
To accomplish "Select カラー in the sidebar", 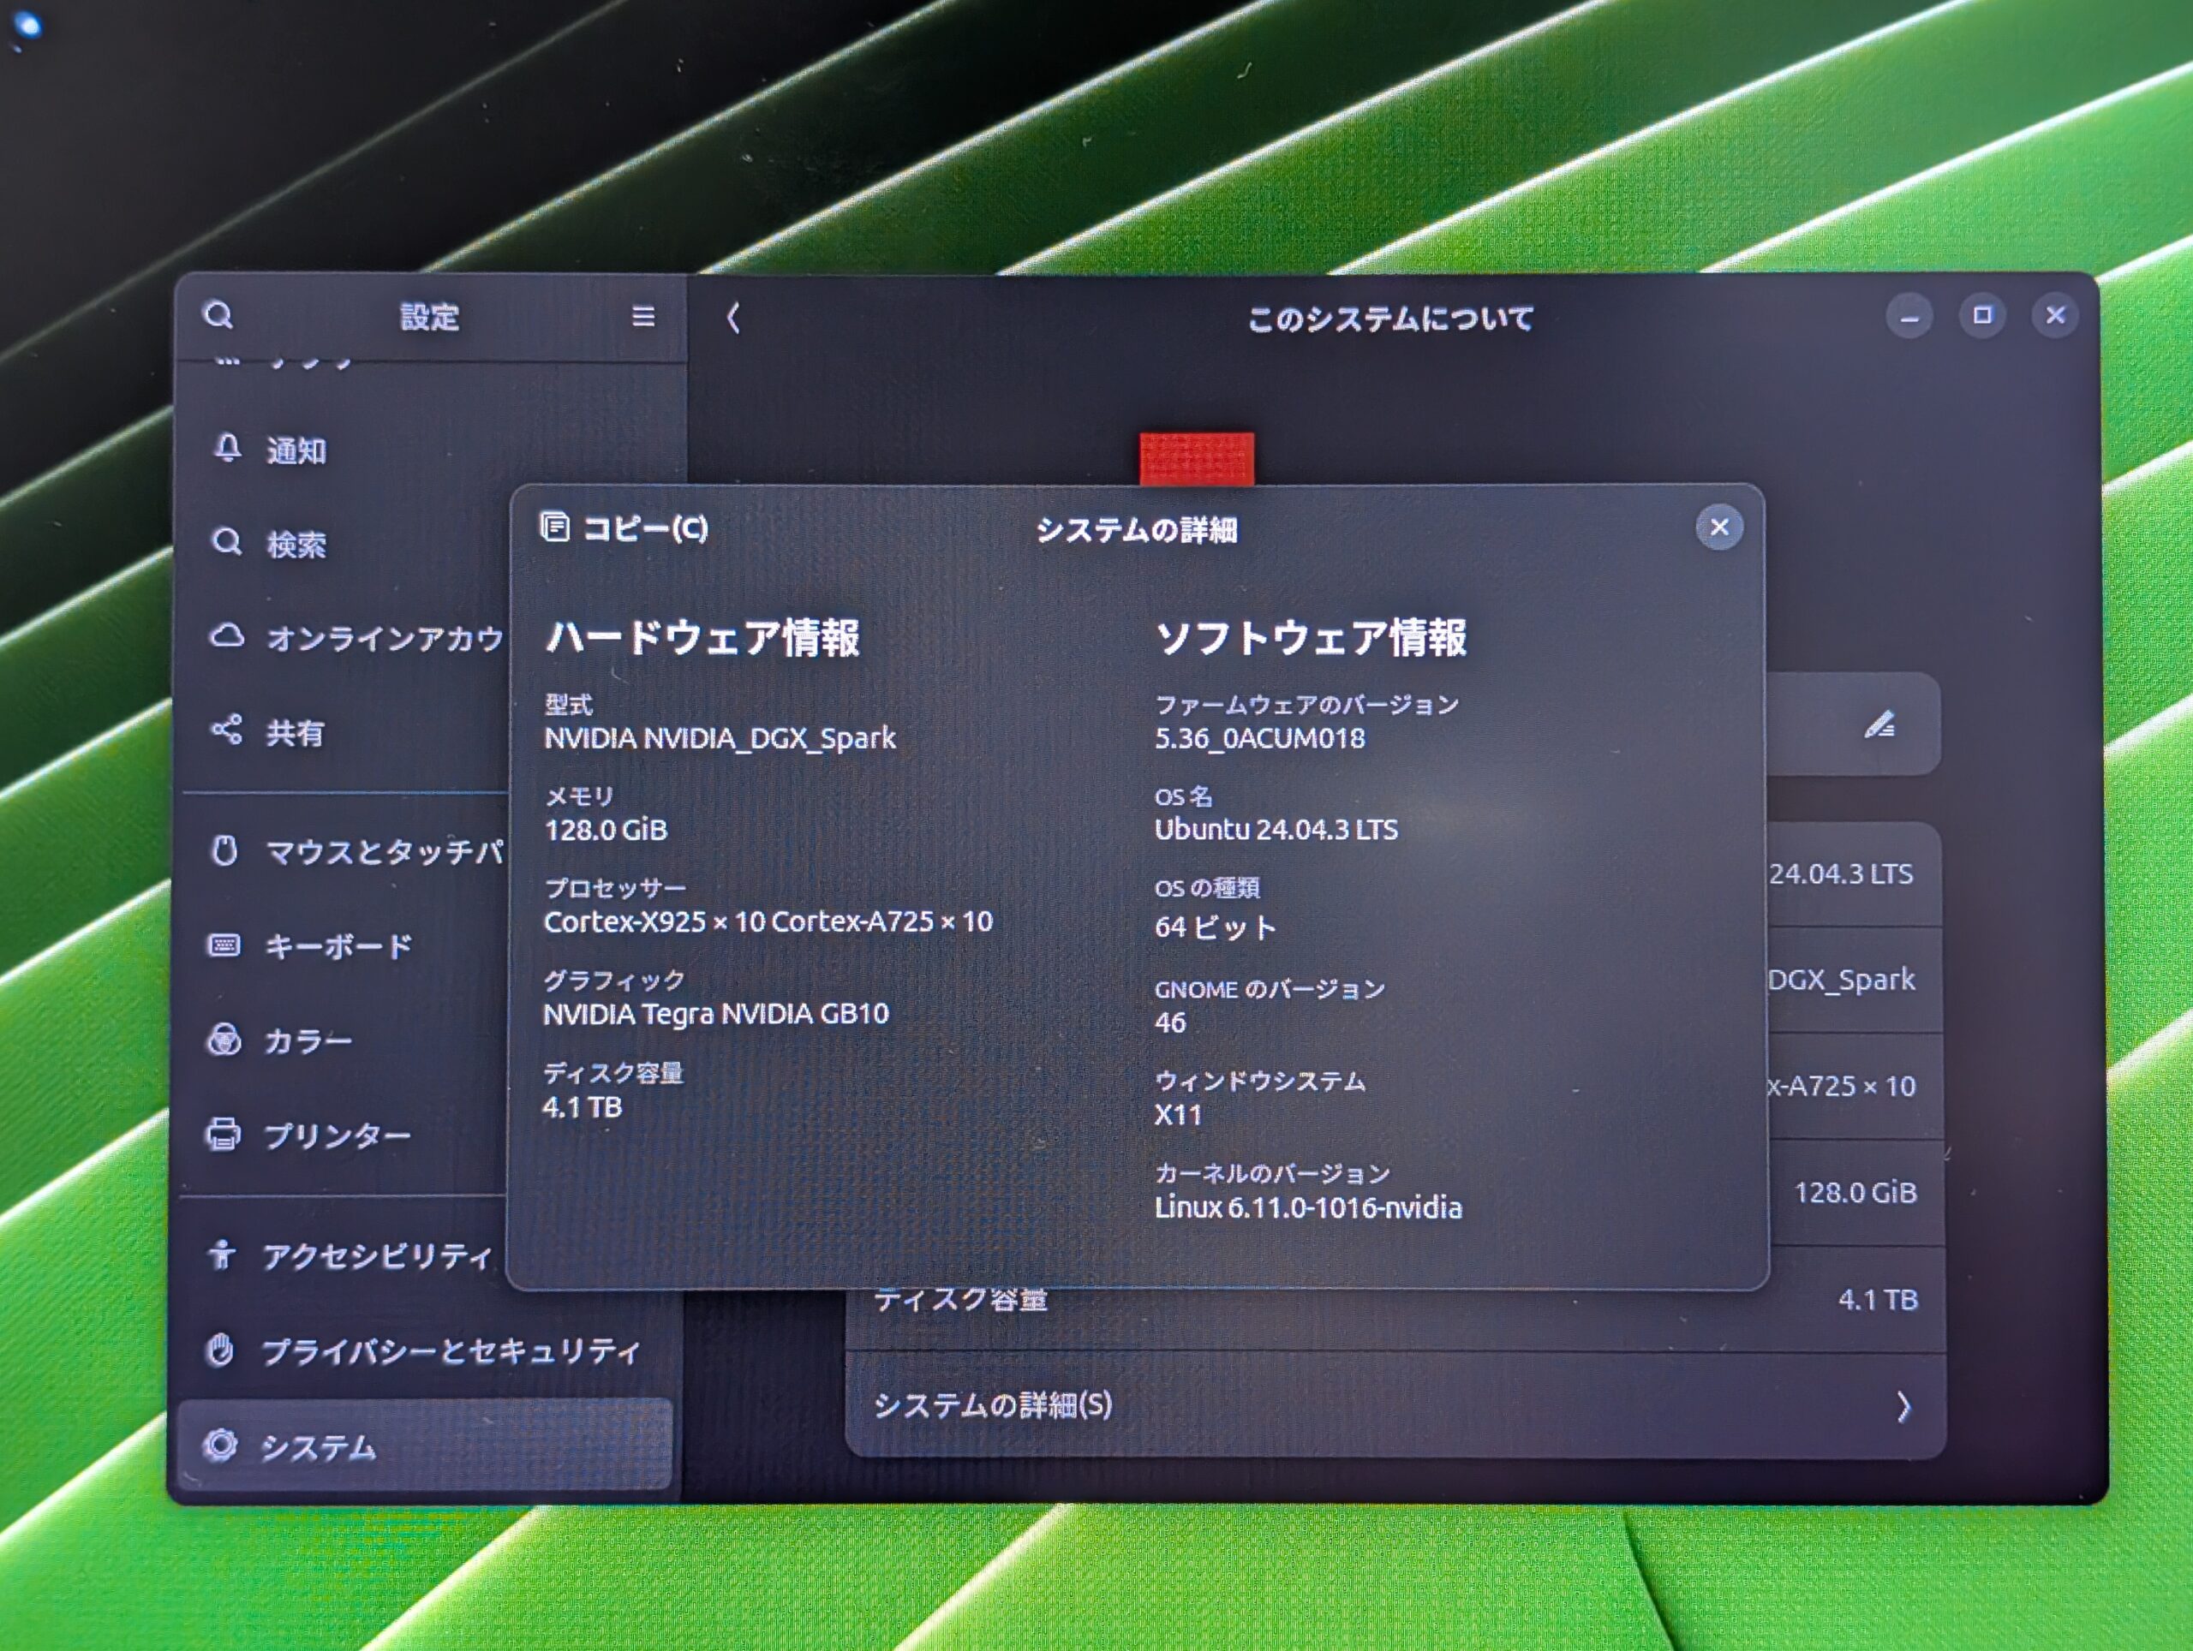I will [308, 1040].
